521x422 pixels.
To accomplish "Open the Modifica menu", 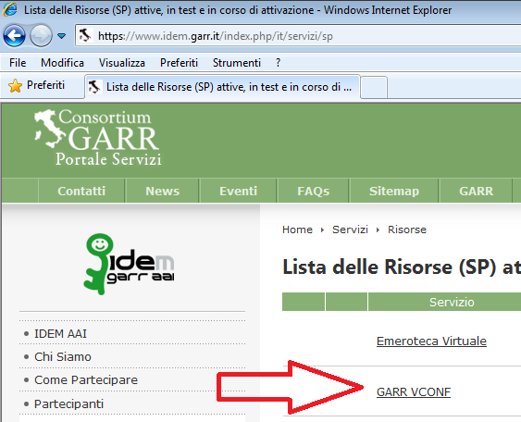I will [x=62, y=63].
